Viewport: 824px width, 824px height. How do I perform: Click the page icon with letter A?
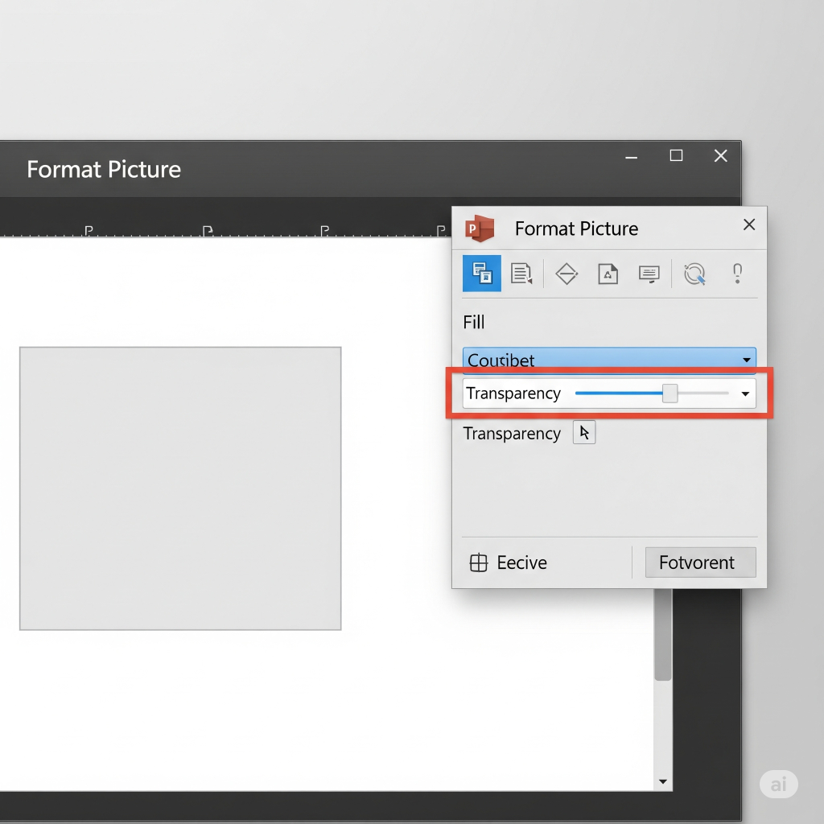(x=608, y=274)
